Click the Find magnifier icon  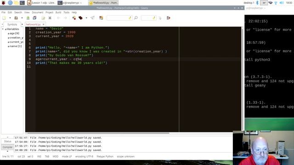pyautogui.click(x=136, y=18)
